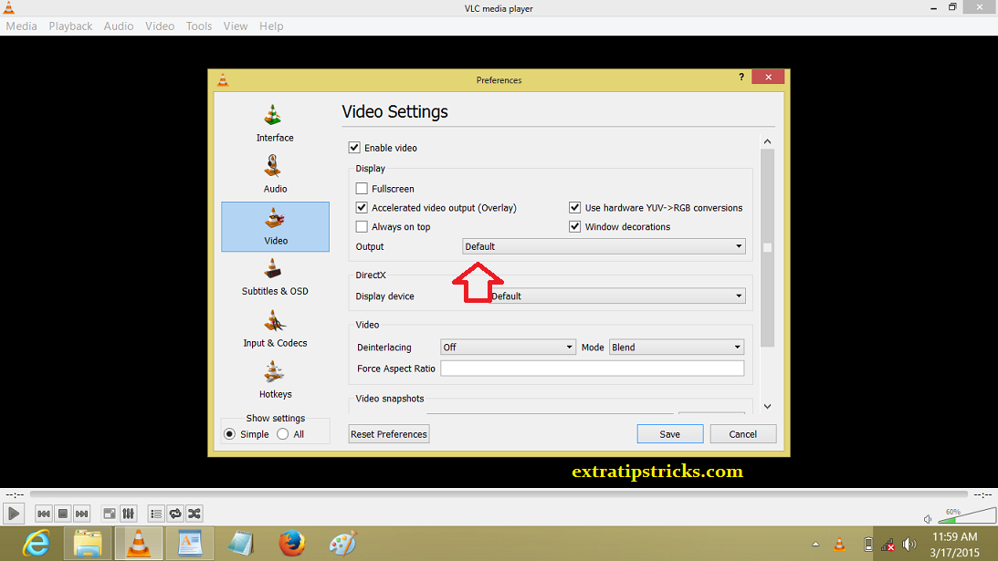This screenshot has height=561, width=998.
Task: Open the Playback menu
Action: [x=70, y=26]
